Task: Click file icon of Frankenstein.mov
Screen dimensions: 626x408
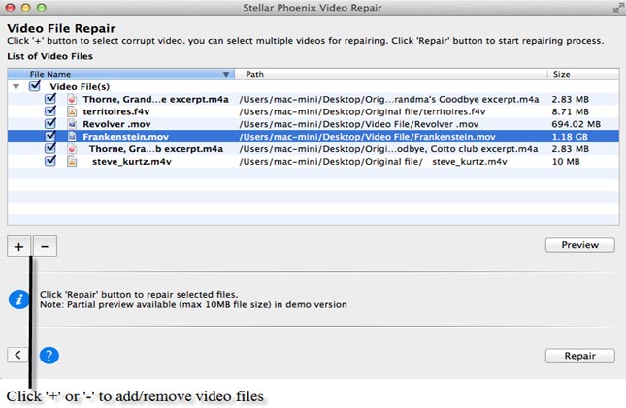Action: click(72, 137)
